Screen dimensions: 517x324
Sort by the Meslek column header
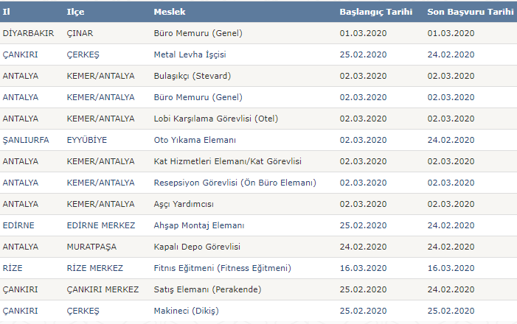pyautogui.click(x=170, y=12)
